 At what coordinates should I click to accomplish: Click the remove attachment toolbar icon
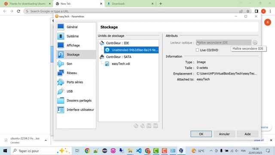[x=156, y=126]
